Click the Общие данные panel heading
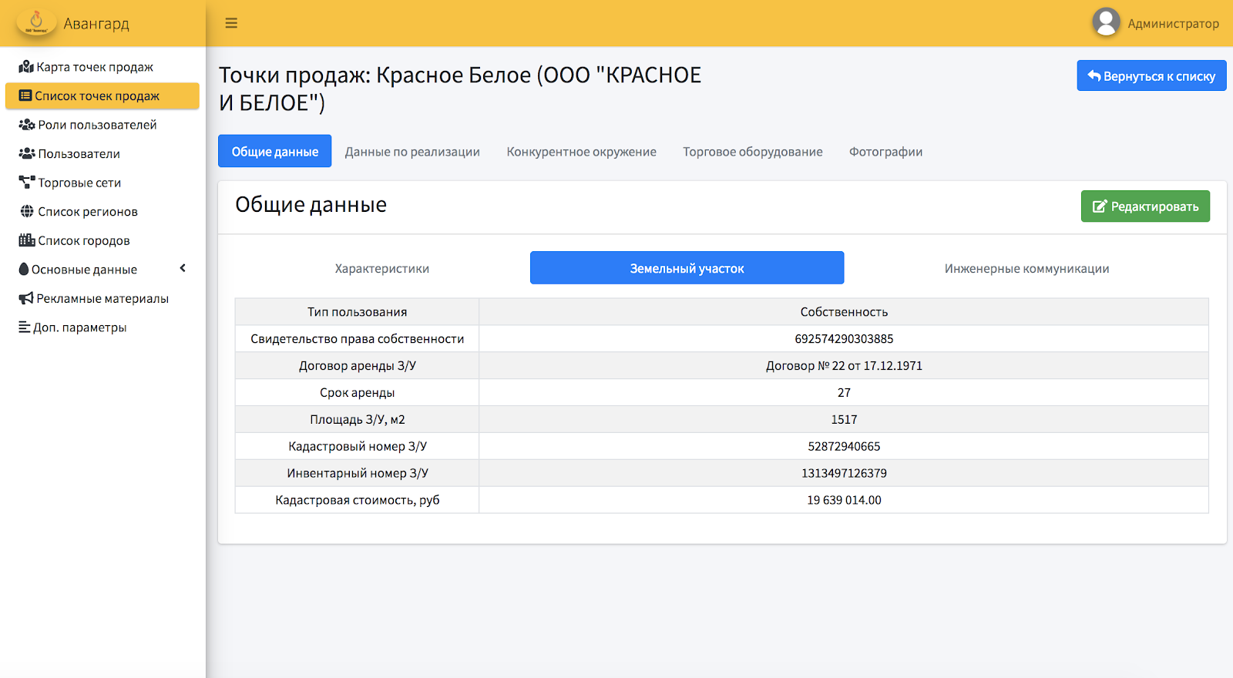Screen dimensions: 1233x678 click(311, 205)
